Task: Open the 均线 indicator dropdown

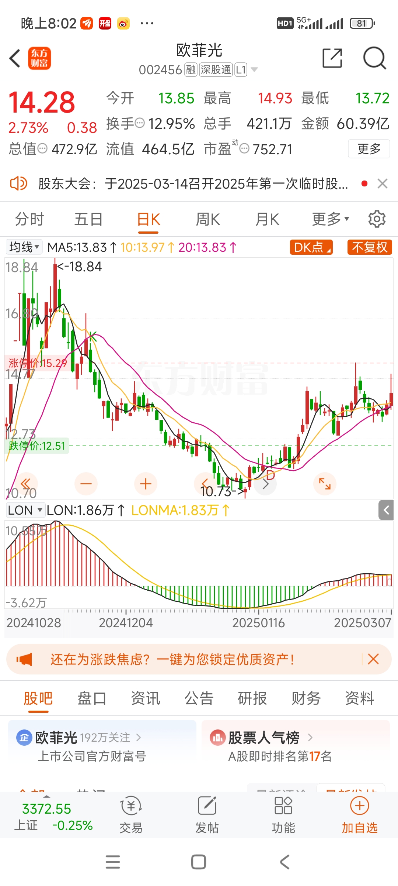Action: click(24, 247)
